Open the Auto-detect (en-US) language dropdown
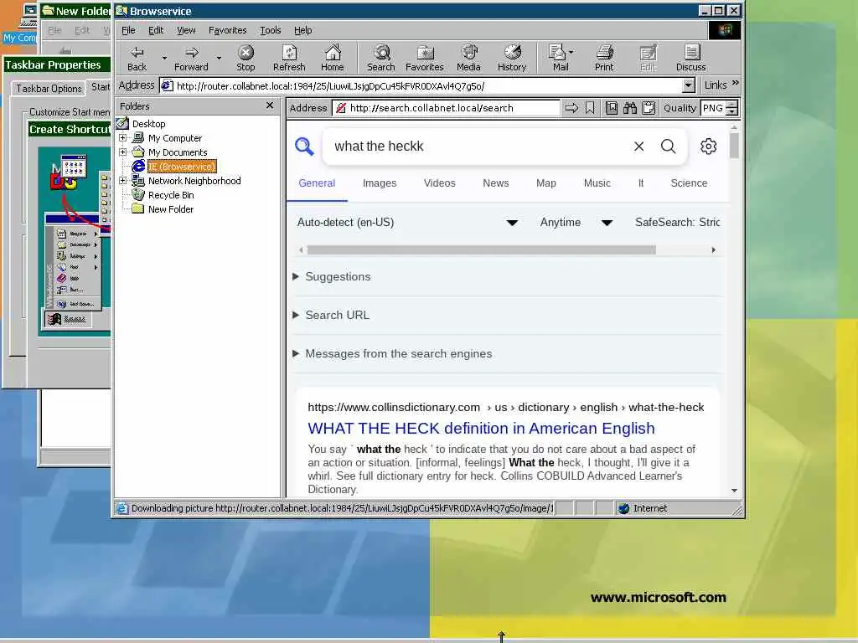 (x=408, y=223)
